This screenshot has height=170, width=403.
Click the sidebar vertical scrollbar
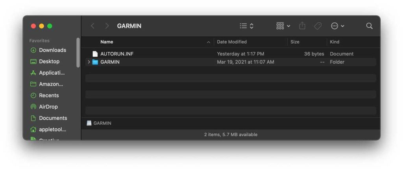78,53
